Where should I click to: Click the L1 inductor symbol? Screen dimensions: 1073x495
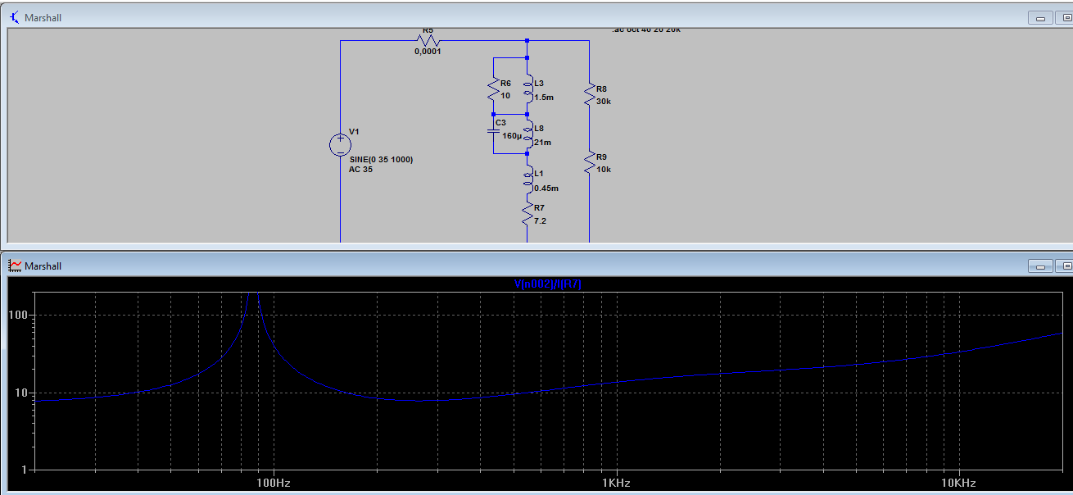[528, 180]
